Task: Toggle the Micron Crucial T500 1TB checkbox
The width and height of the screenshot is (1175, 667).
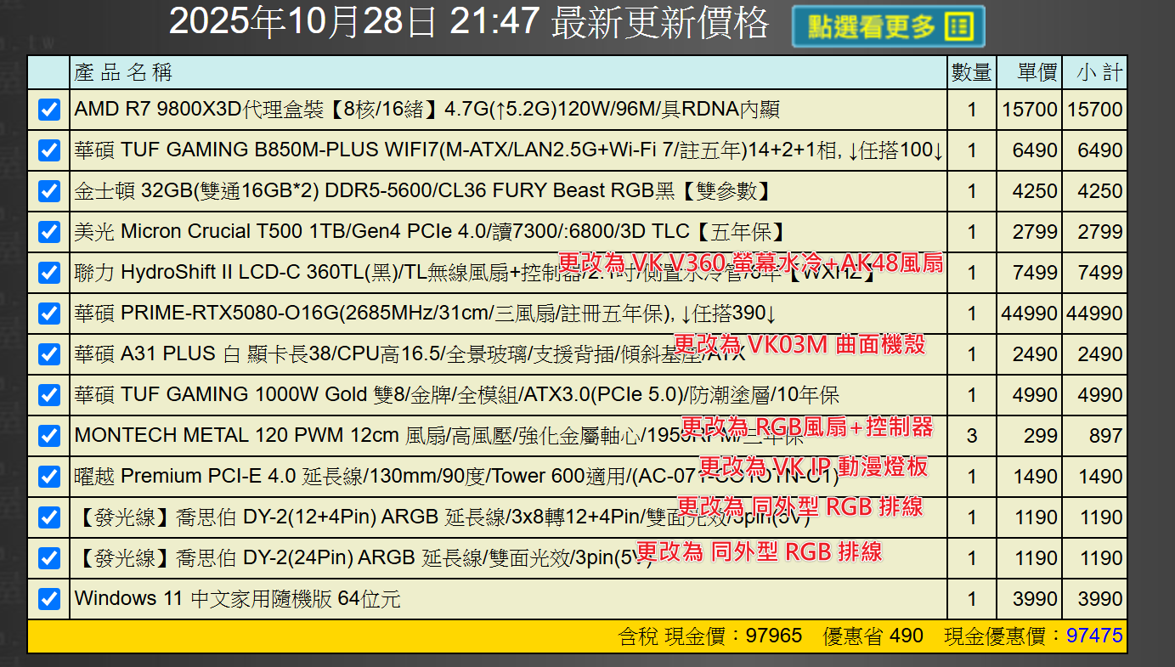Action: point(49,232)
